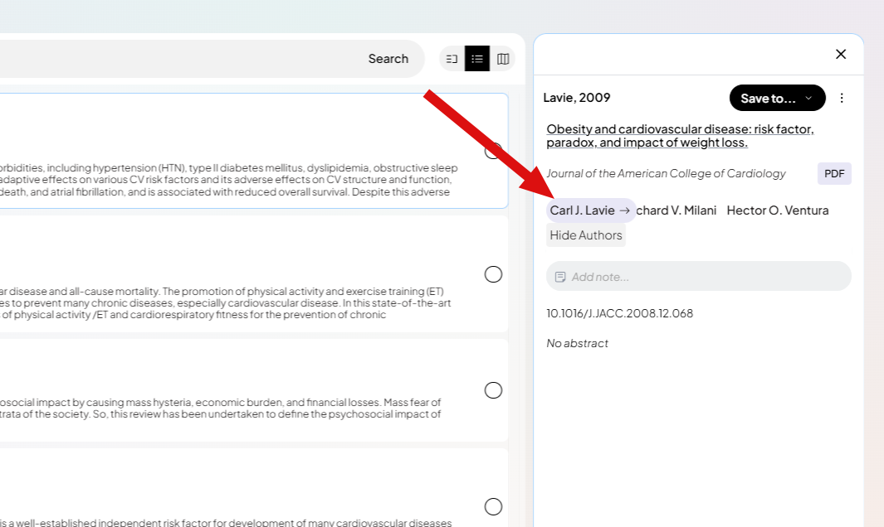Expand the Save to... dropdown
Screen dimensions: 884x527
point(777,98)
